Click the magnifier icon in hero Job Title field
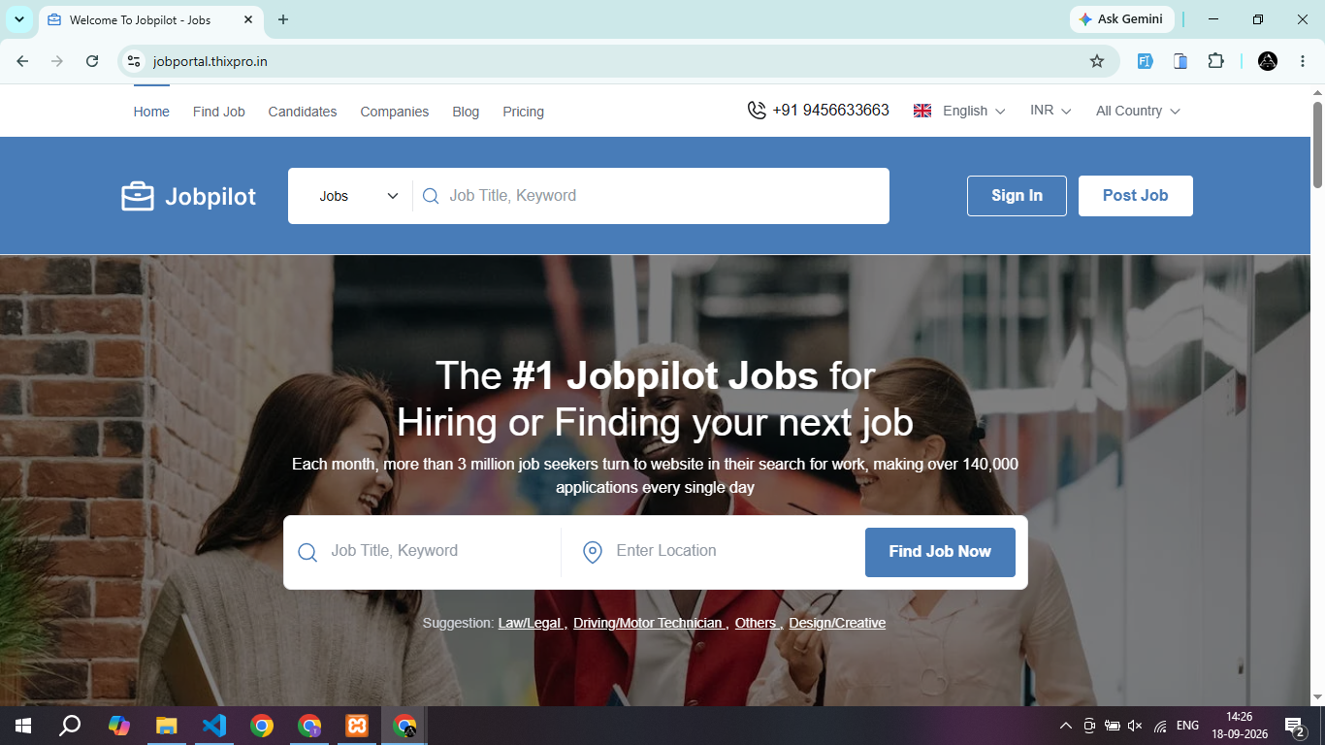Screen dimensions: 1325x745 307,552
